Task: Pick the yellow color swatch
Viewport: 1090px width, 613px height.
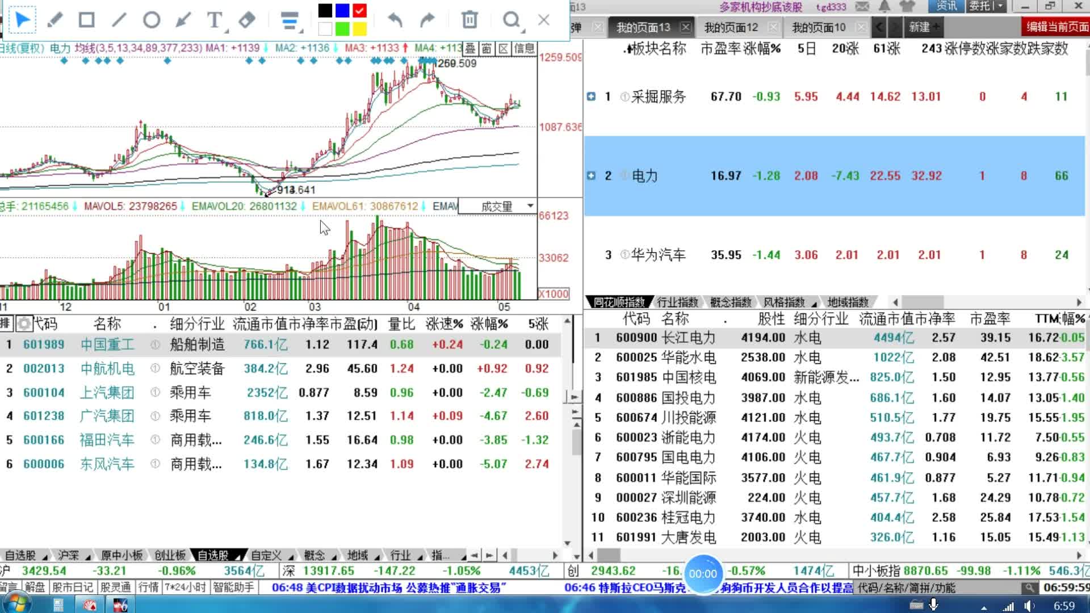Action: (x=359, y=28)
